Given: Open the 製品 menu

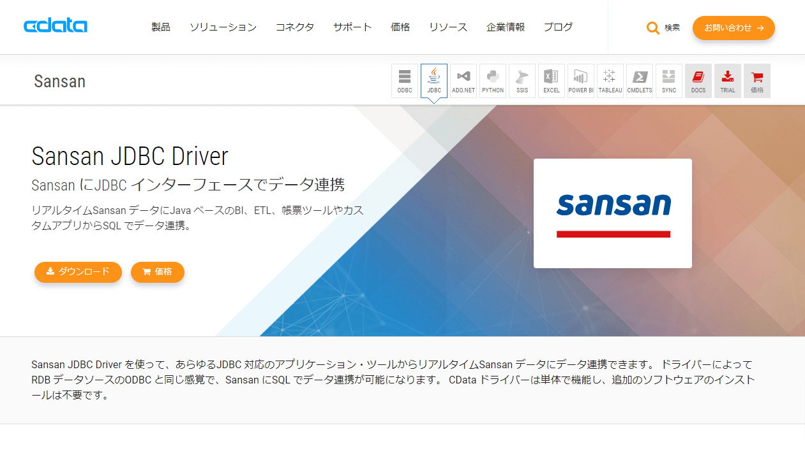Looking at the screenshot, I should 161,27.
